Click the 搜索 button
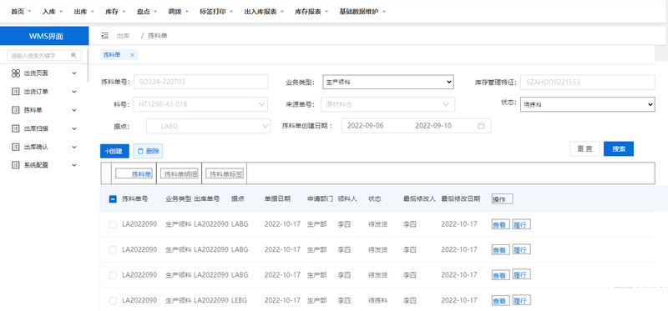This screenshot has height=311, width=668. pos(619,149)
